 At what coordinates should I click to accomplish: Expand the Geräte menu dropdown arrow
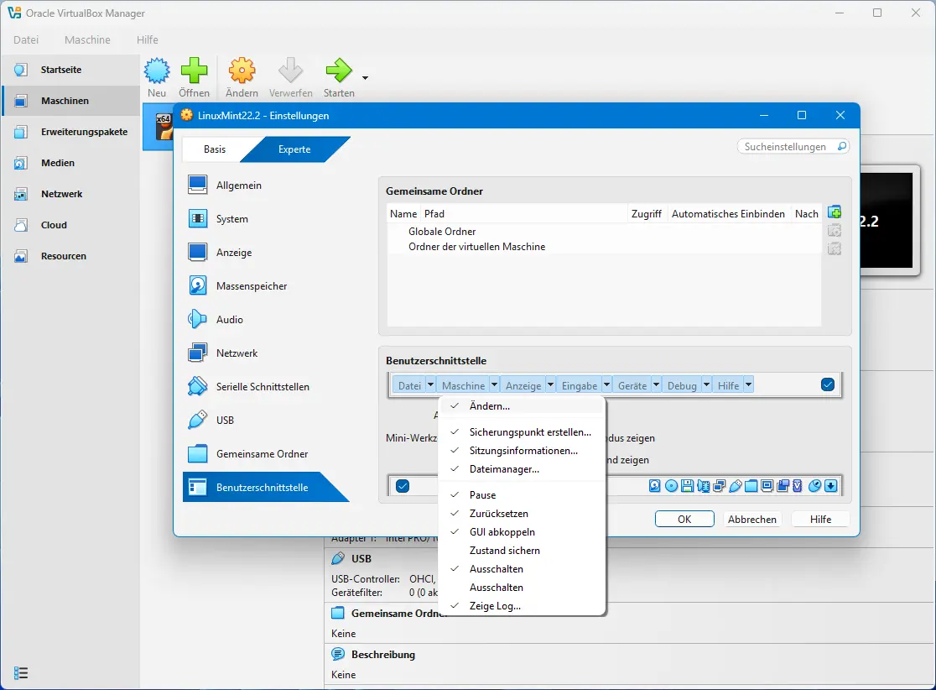(x=657, y=385)
